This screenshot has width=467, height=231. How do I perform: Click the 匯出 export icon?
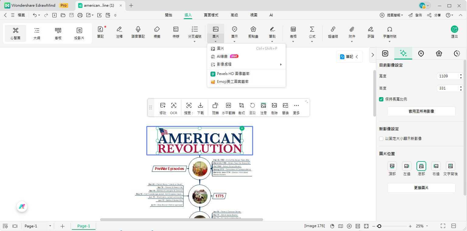(454, 32)
